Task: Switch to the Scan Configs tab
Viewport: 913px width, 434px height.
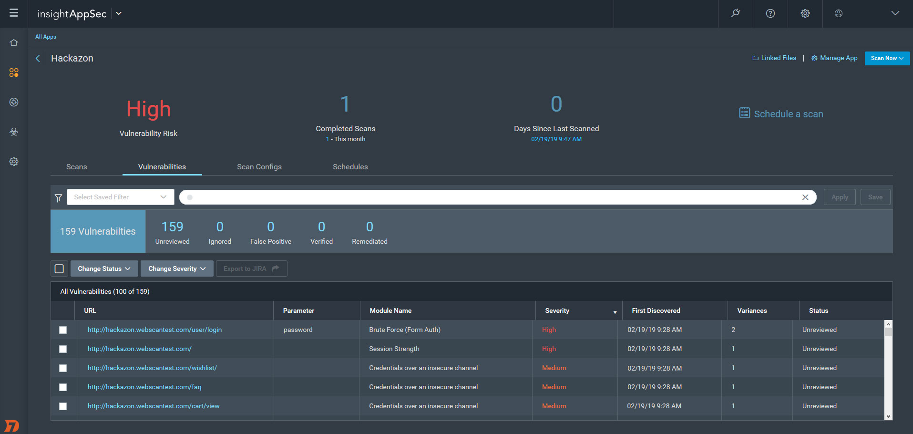Action: [x=259, y=166]
